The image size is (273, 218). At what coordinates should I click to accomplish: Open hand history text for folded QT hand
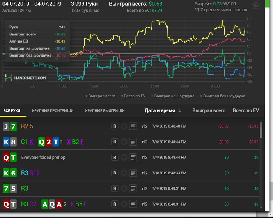133,157
